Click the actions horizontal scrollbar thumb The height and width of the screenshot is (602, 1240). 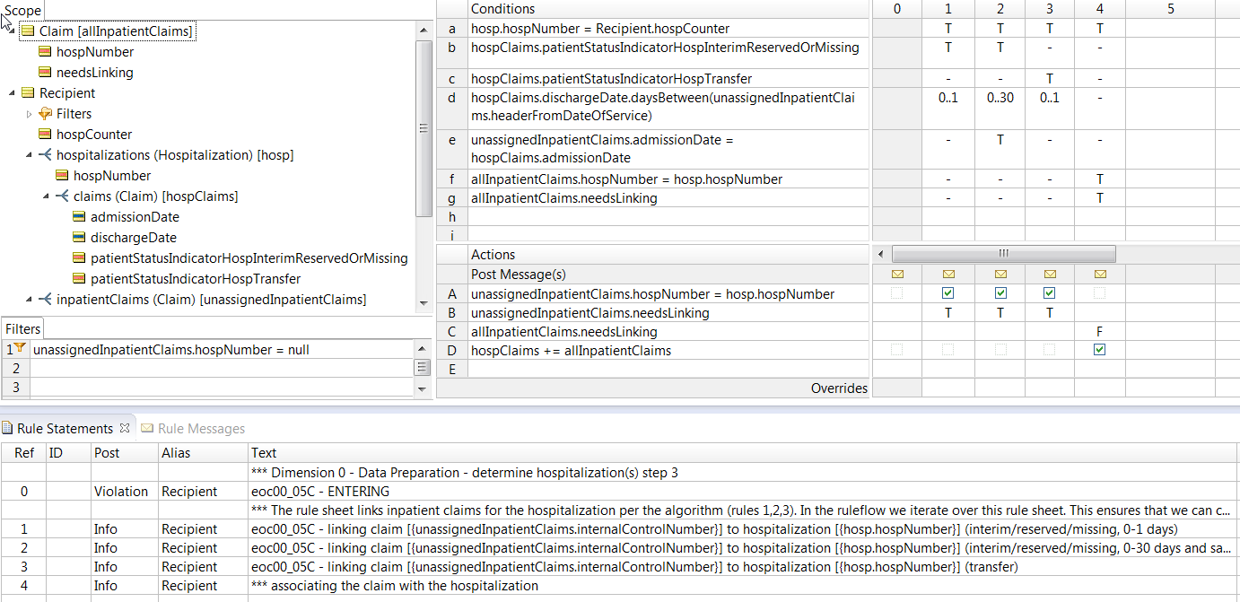pos(1003,254)
